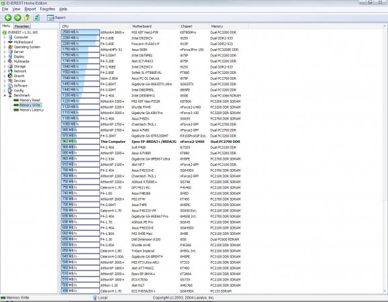Expand the Motherboard tree node
The width and height of the screenshot is (388, 302).
[x=5, y=42]
